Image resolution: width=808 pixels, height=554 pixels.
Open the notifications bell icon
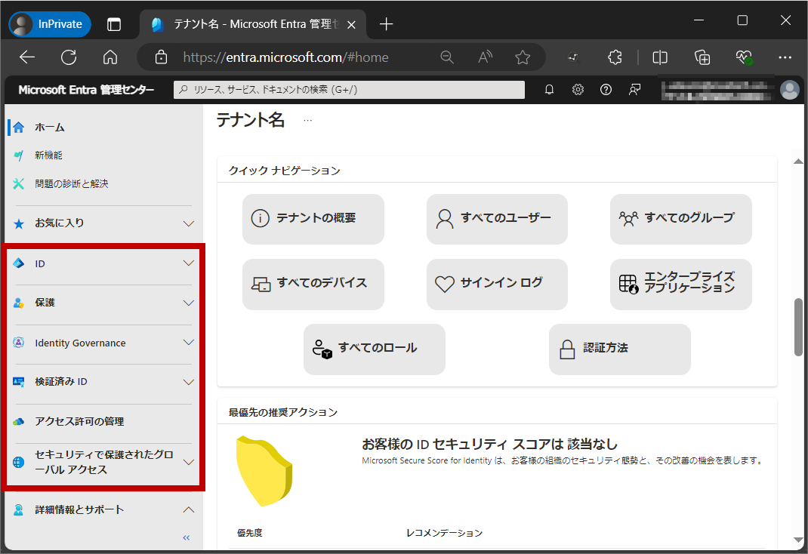tap(549, 90)
